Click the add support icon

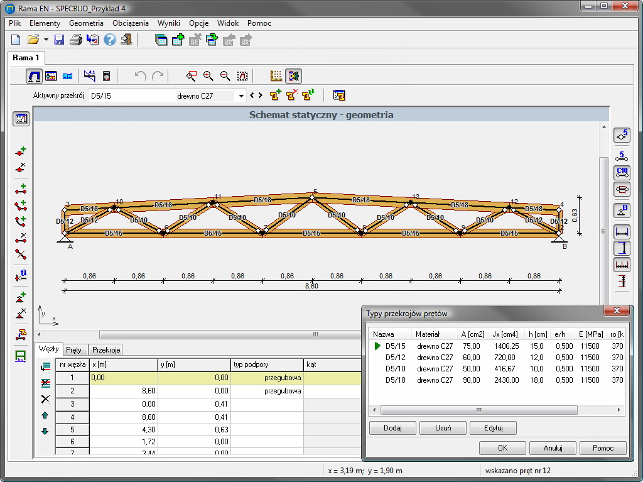click(21, 297)
